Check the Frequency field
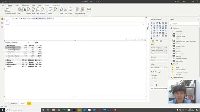Image resolution: width=200 pixels, height=112 pixels. (x=172, y=34)
